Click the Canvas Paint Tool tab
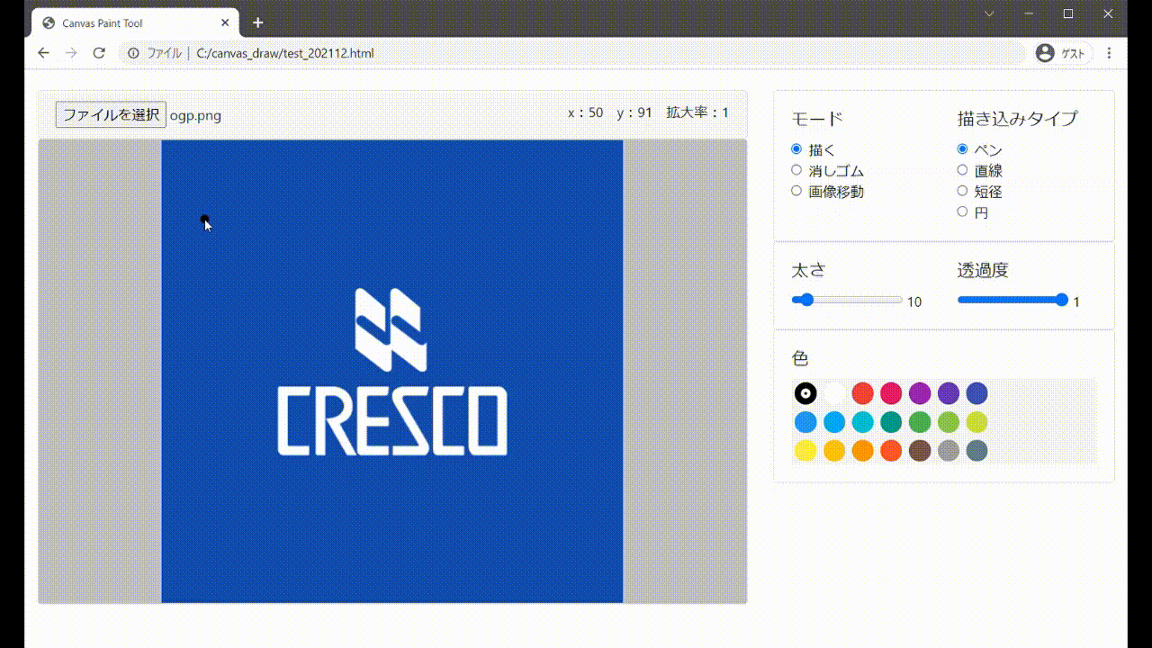Screen dimensions: 1152x648 pyautogui.click(x=126, y=22)
